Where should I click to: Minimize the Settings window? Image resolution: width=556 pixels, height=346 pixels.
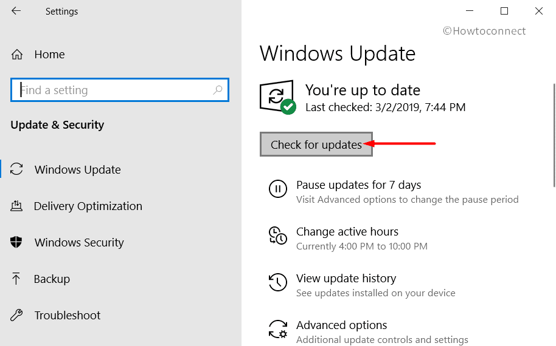pyautogui.click(x=470, y=11)
